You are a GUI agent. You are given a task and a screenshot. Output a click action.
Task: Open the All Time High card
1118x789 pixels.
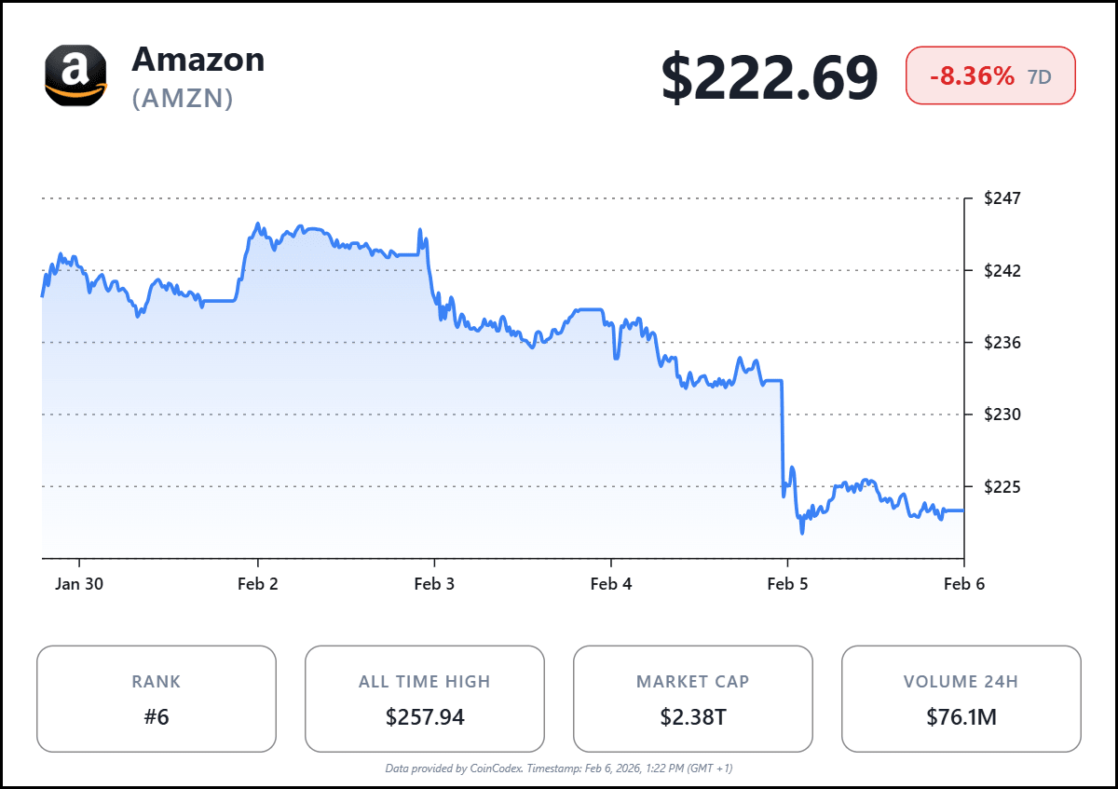[425, 699]
